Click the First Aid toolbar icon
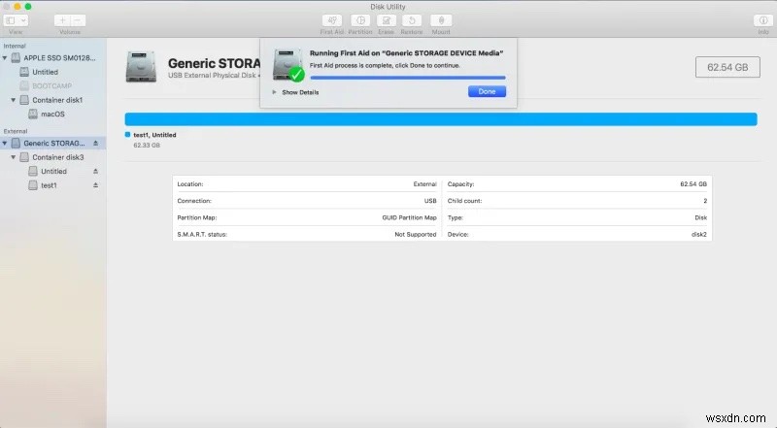 coord(331,20)
